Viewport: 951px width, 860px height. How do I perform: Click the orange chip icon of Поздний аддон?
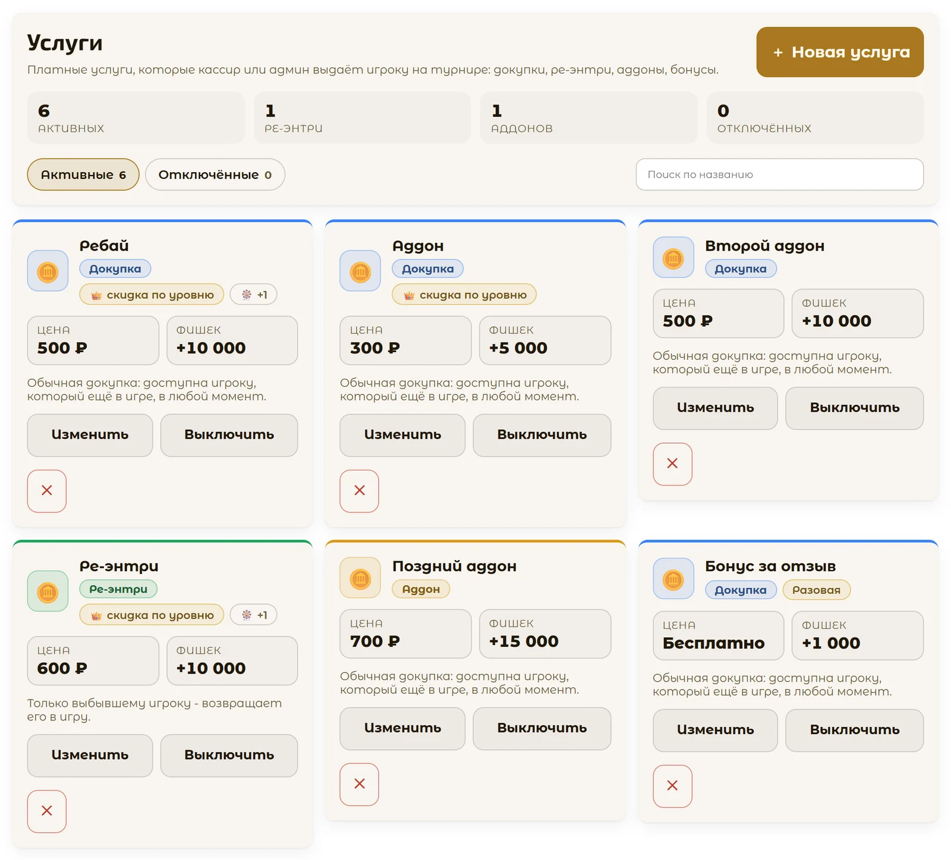pyautogui.click(x=360, y=577)
